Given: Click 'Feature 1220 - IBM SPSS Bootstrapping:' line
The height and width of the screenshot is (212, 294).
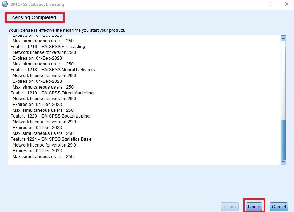Looking at the screenshot, I should (51, 116).
